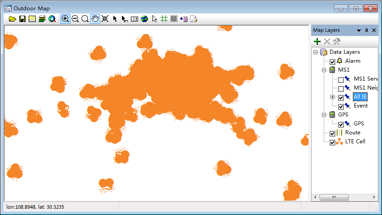Screen dimensions: 382x215
Task: Collapse the GPS device tree node
Action: point(324,115)
